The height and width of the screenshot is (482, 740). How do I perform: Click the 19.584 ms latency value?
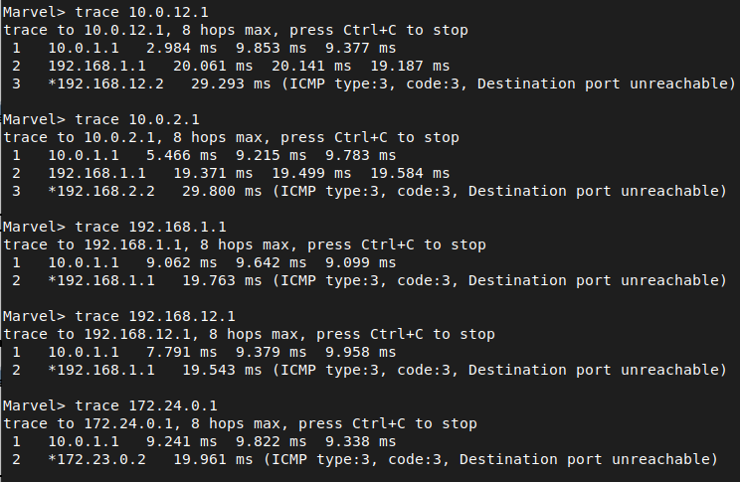tap(410, 173)
